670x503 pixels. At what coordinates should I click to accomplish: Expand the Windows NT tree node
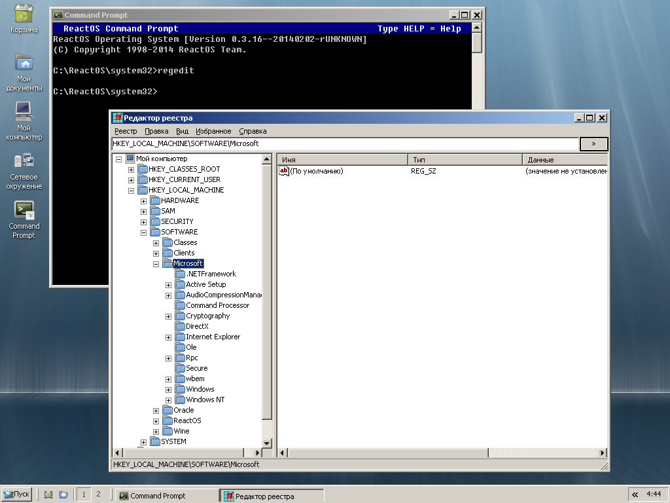(168, 400)
